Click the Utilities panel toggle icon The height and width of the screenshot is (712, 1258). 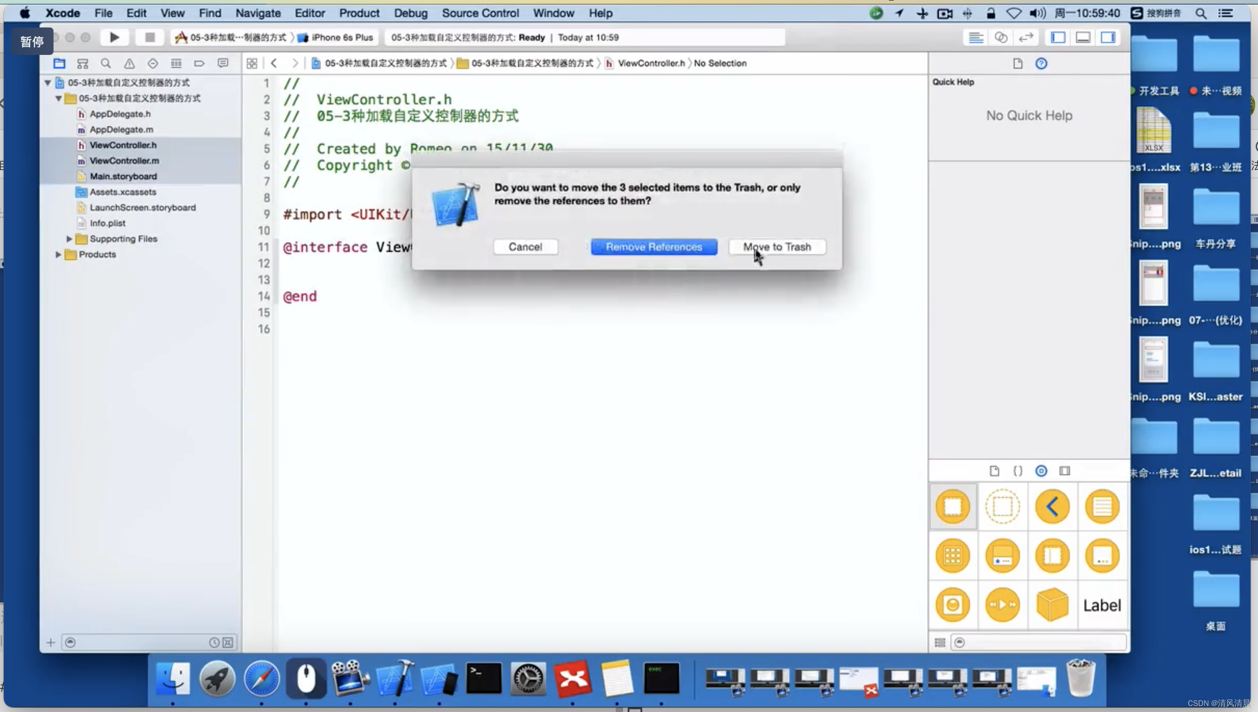click(1110, 37)
